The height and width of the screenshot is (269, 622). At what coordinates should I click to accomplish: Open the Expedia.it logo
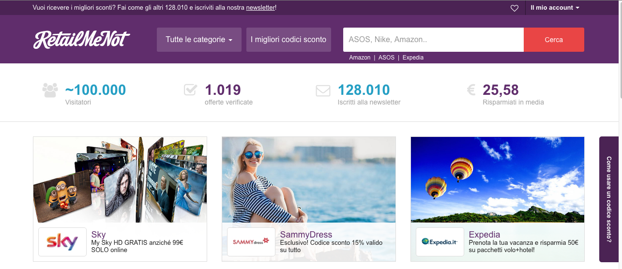tap(440, 242)
